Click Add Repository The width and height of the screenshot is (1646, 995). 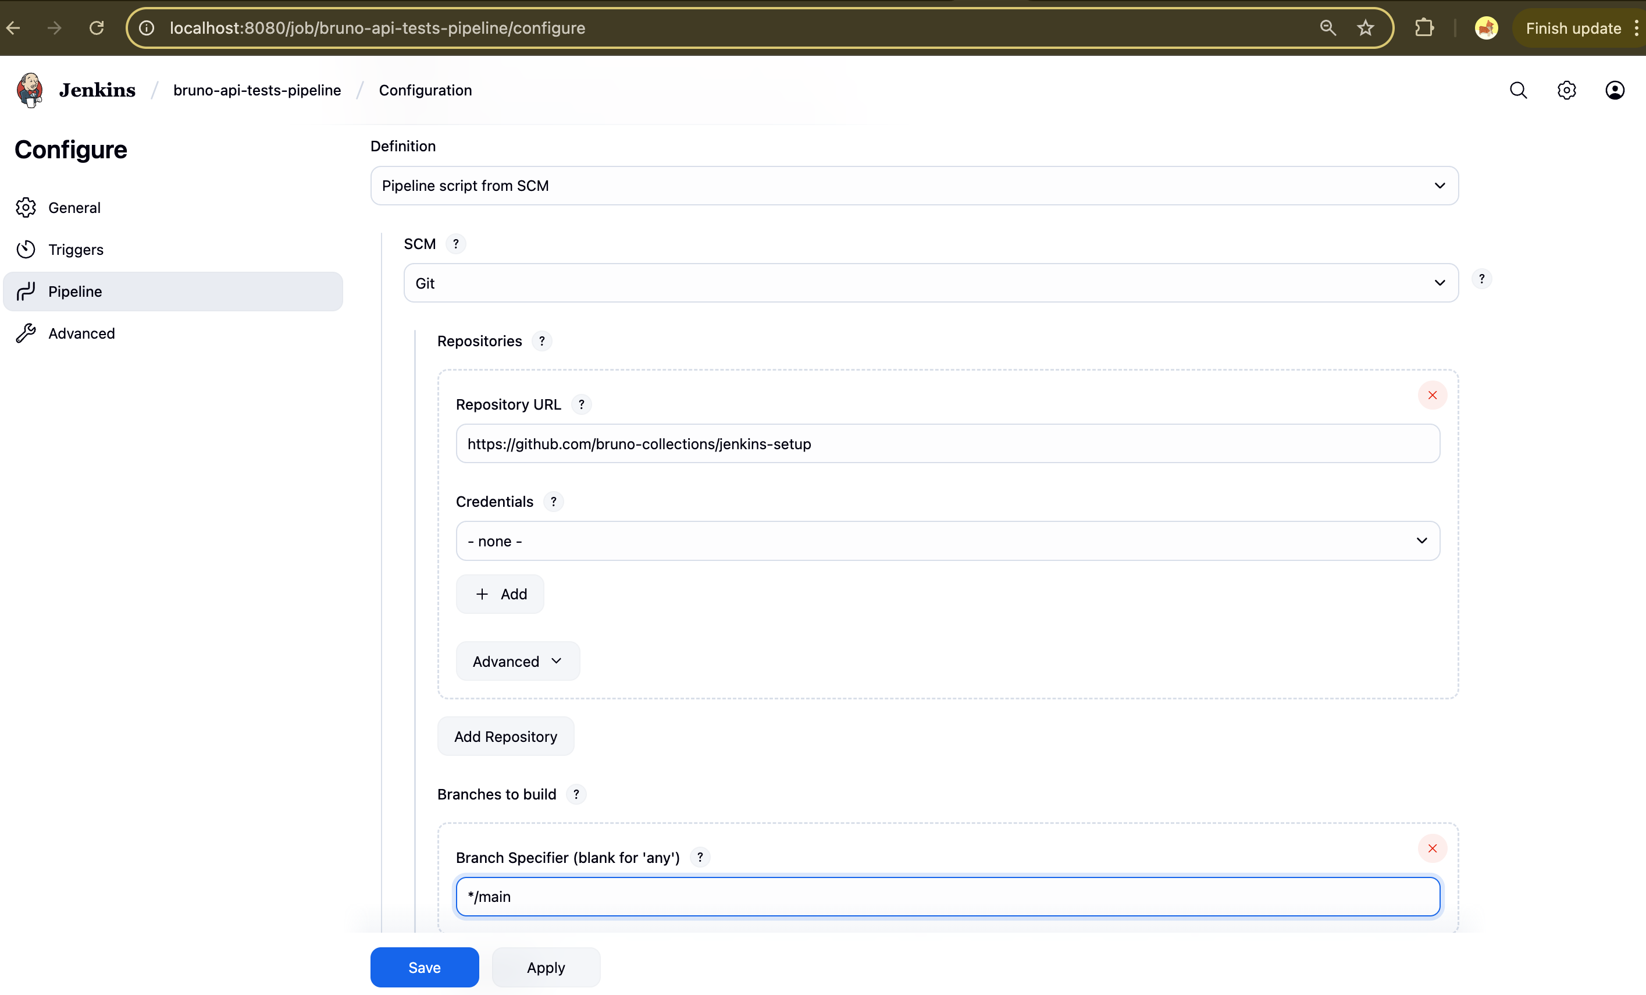[x=505, y=735]
